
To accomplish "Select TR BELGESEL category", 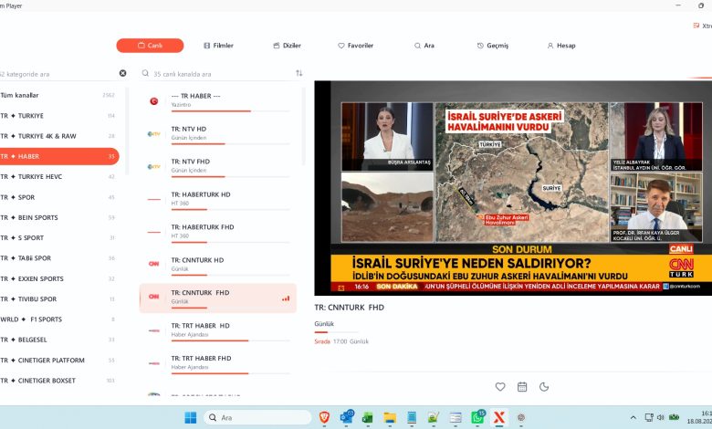I will tap(59, 340).
